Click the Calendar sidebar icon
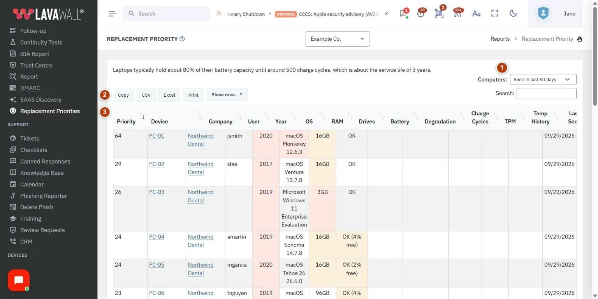 pyautogui.click(x=13, y=184)
